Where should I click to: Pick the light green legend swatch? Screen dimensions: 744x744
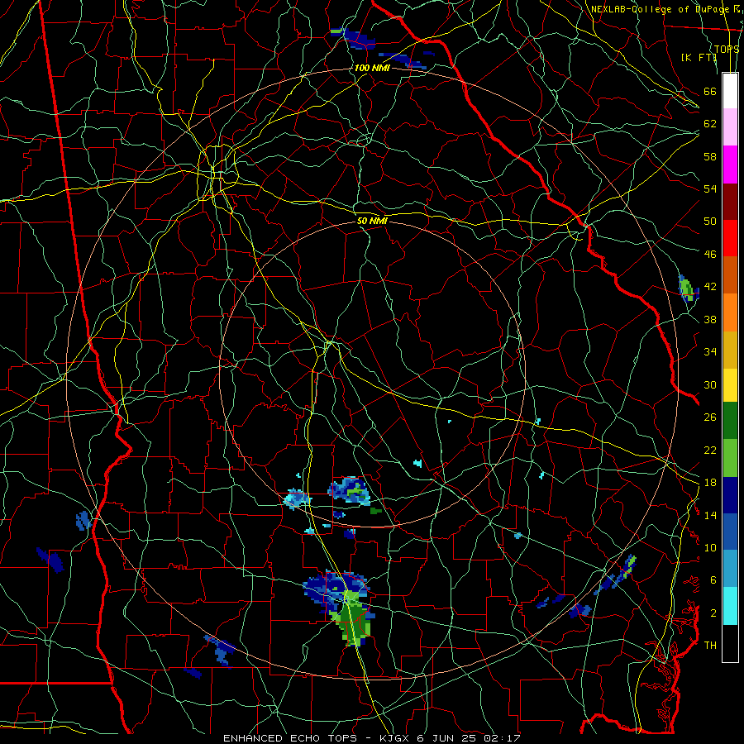tap(730, 458)
